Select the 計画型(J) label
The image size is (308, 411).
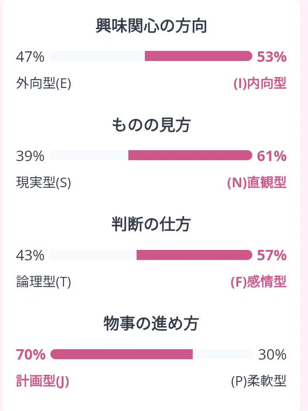pos(43,381)
